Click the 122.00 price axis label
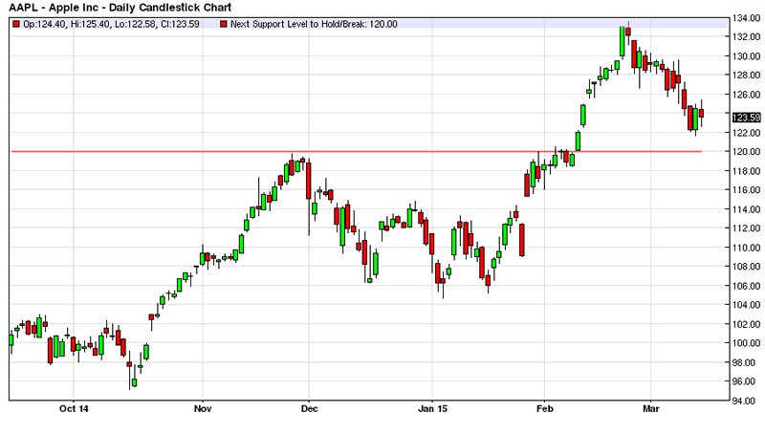Image resolution: width=765 pixels, height=434 pixels. (746, 133)
